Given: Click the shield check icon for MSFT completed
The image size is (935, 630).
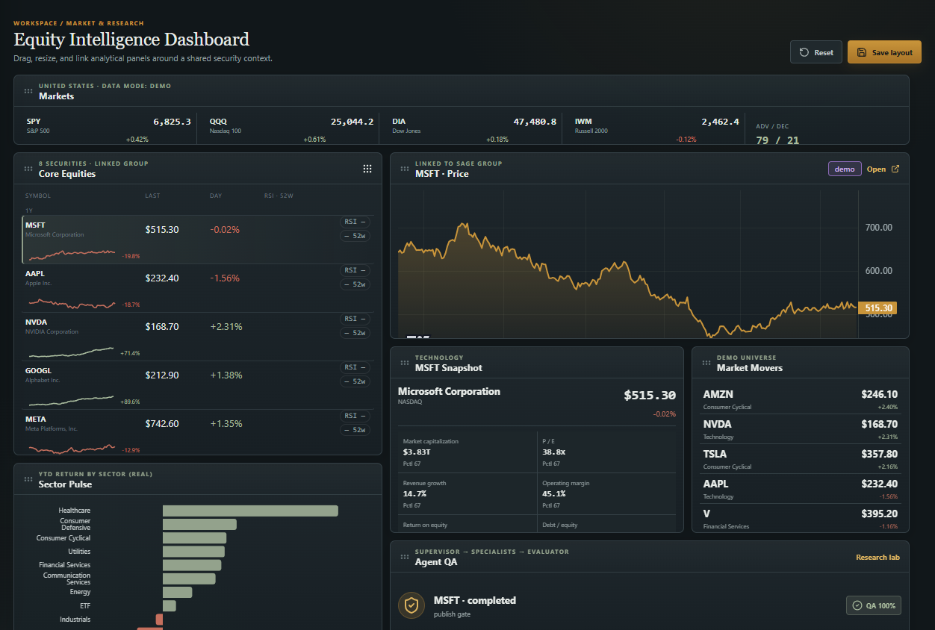Looking at the screenshot, I should (411, 605).
